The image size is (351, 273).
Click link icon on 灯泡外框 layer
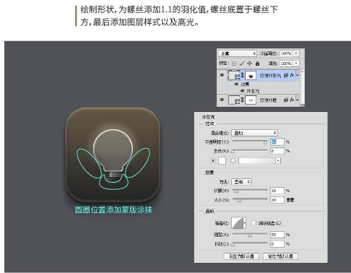[x=243, y=100]
